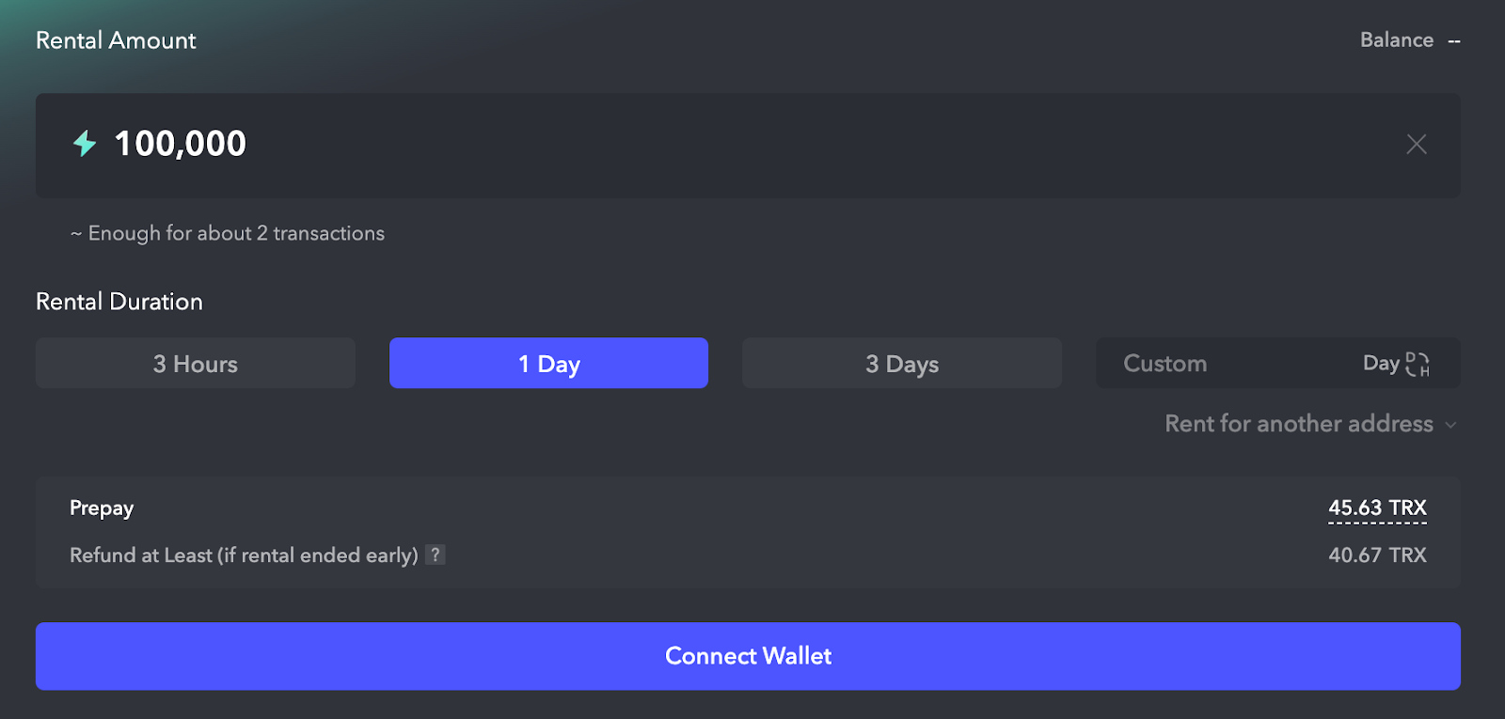Click the 100,000 rental amount input field

pos(658,146)
